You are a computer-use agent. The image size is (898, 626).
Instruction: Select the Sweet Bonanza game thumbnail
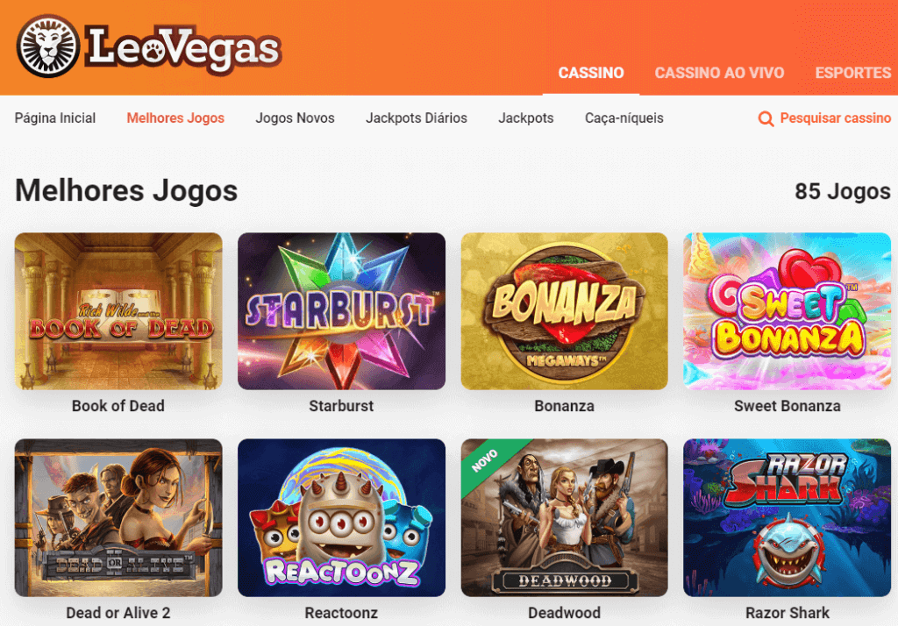787,311
